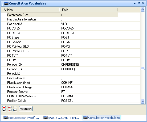Pin the Consultation Vocabulaire panel
147x122 pixels.
click(139, 3)
